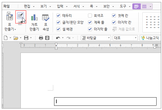Open the undo history dropdown
The image size is (162, 110).
coord(63,38)
